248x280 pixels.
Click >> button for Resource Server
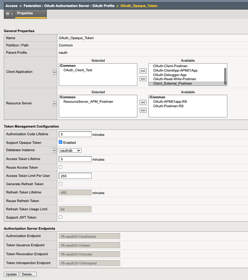tap(143, 110)
